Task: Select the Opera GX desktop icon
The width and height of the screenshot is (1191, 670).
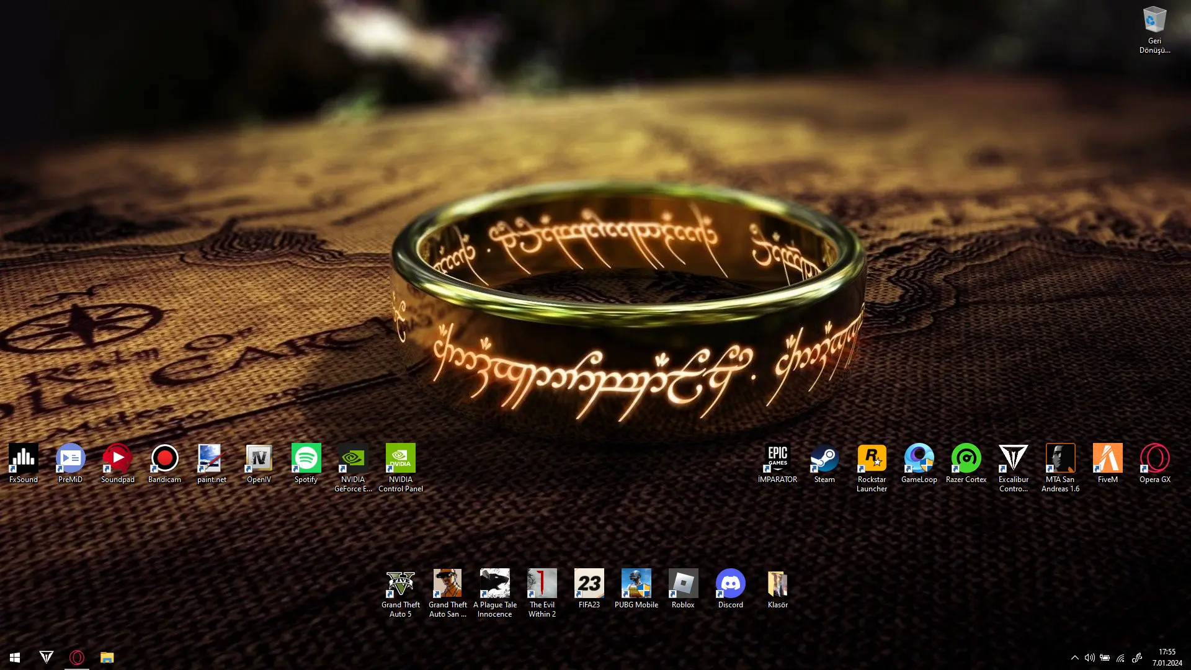Action: coord(1154,463)
